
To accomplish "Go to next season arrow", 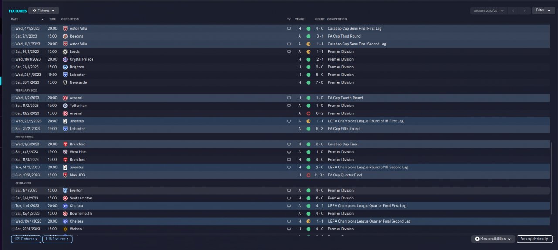I will click(x=524, y=10).
